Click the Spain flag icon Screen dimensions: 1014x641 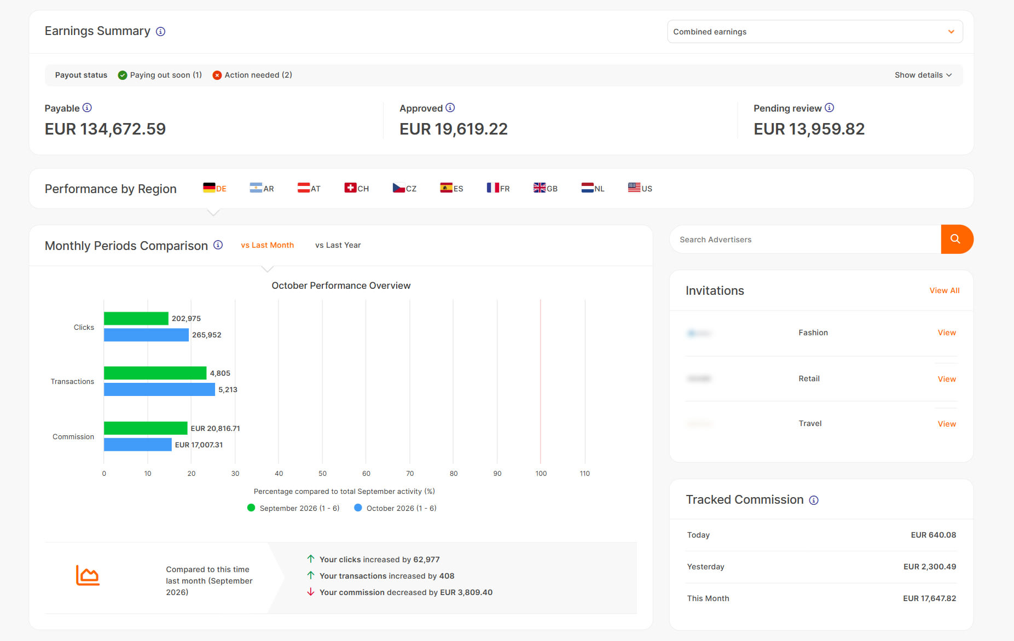click(447, 188)
